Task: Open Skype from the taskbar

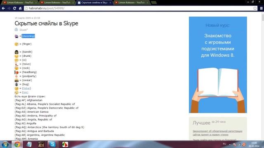Action: pos(53,144)
